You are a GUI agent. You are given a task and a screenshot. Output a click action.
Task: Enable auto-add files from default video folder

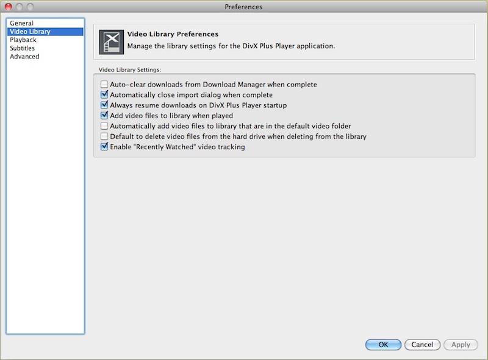click(104, 126)
